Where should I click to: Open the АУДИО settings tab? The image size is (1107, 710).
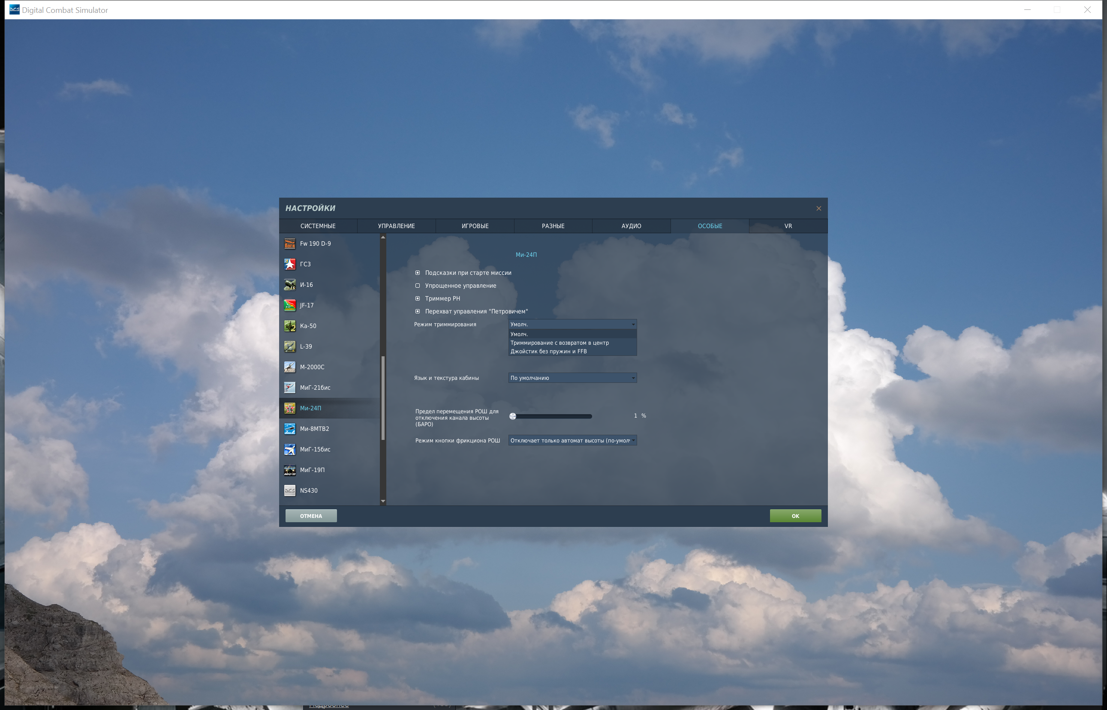tap(631, 226)
